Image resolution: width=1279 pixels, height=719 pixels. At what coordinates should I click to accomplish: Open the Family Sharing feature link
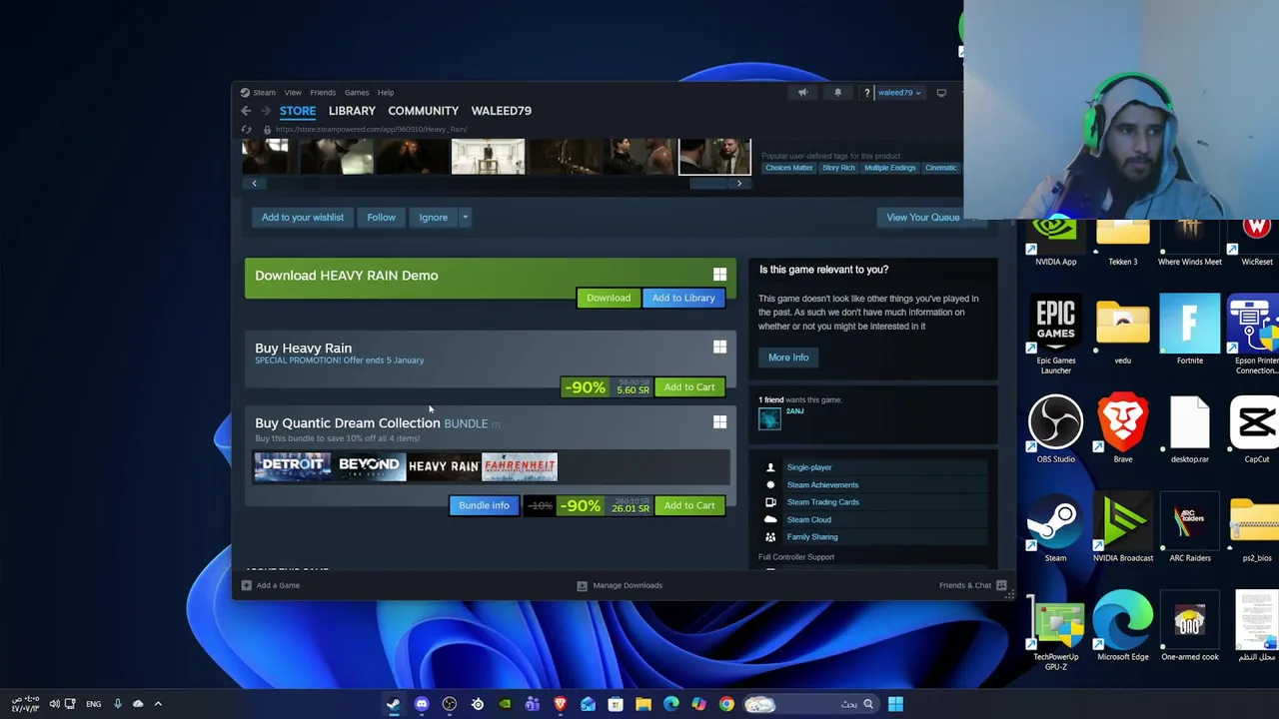pyautogui.click(x=812, y=537)
